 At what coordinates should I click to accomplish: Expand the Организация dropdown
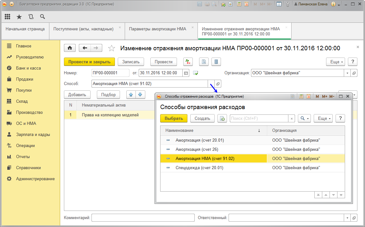(x=347, y=73)
